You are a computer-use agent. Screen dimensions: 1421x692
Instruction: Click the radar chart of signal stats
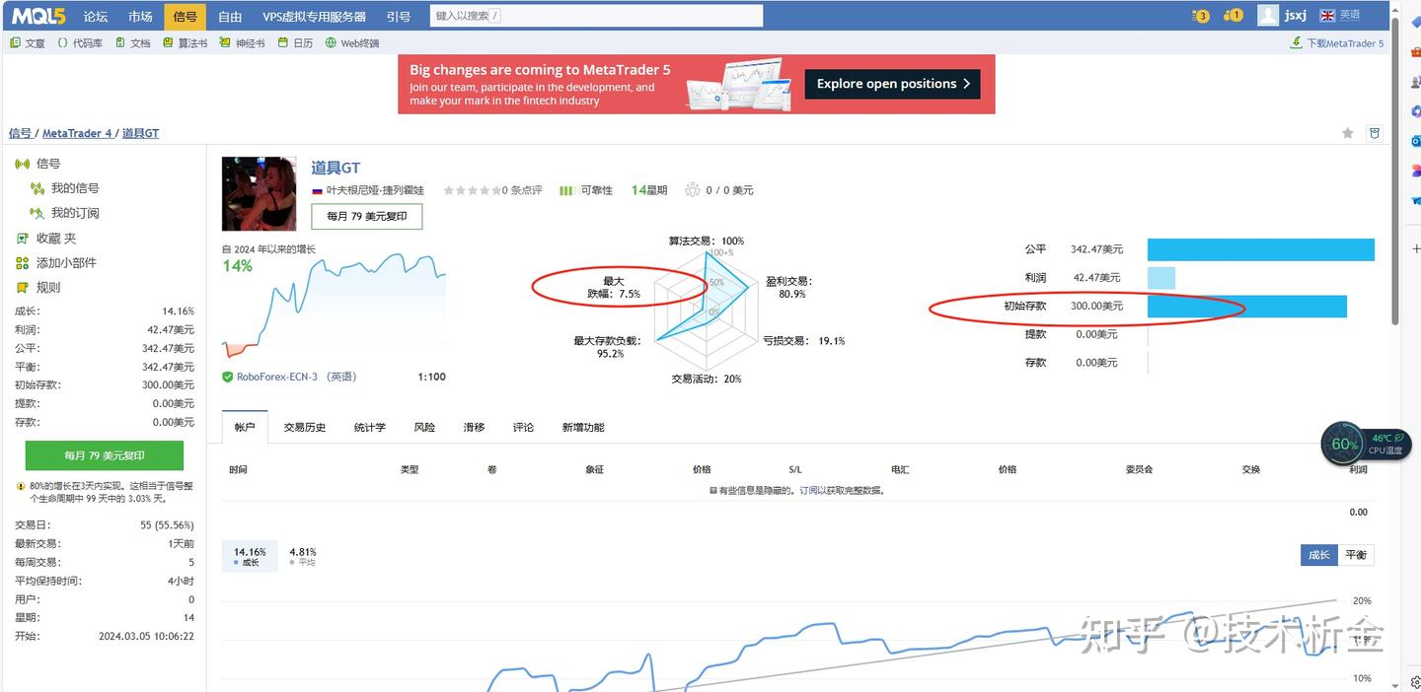coord(705,310)
